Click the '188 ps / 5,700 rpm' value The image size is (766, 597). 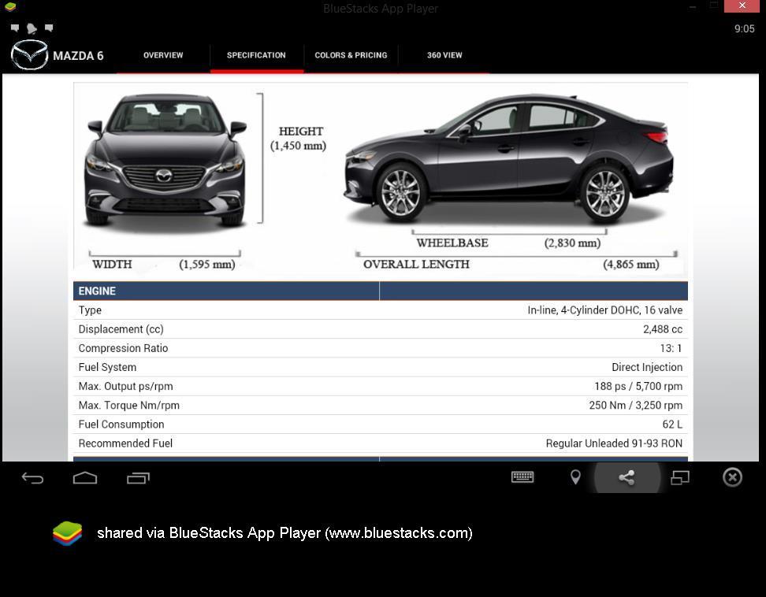tap(638, 386)
